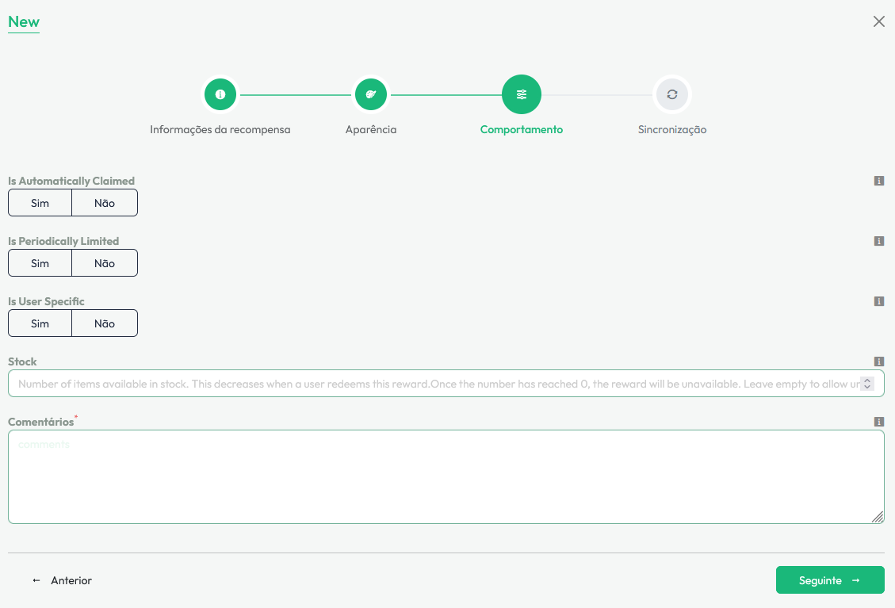Select Não for Is Automatically Claimed

click(x=105, y=203)
